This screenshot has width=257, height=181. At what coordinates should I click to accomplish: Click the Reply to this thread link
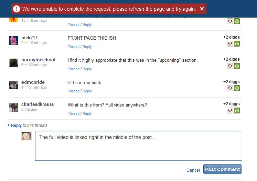pyautogui.click(x=16, y=125)
